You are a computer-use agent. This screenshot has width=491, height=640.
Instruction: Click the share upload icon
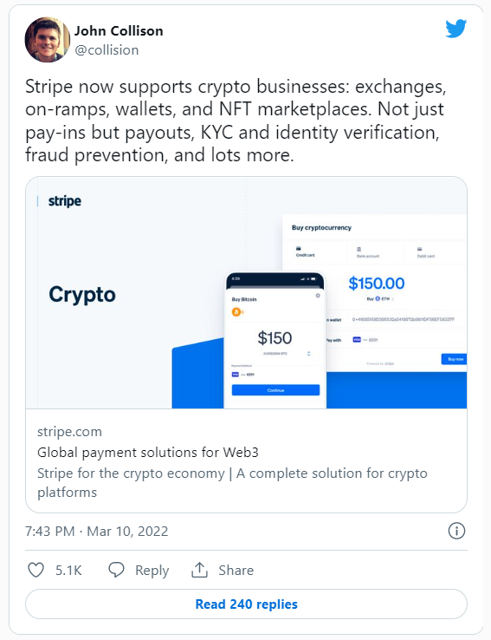(x=199, y=570)
